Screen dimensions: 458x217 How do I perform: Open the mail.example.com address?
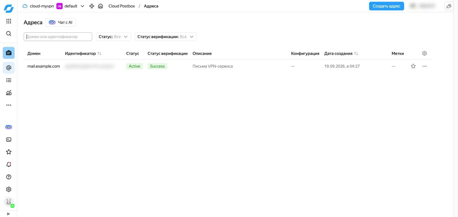(44, 66)
